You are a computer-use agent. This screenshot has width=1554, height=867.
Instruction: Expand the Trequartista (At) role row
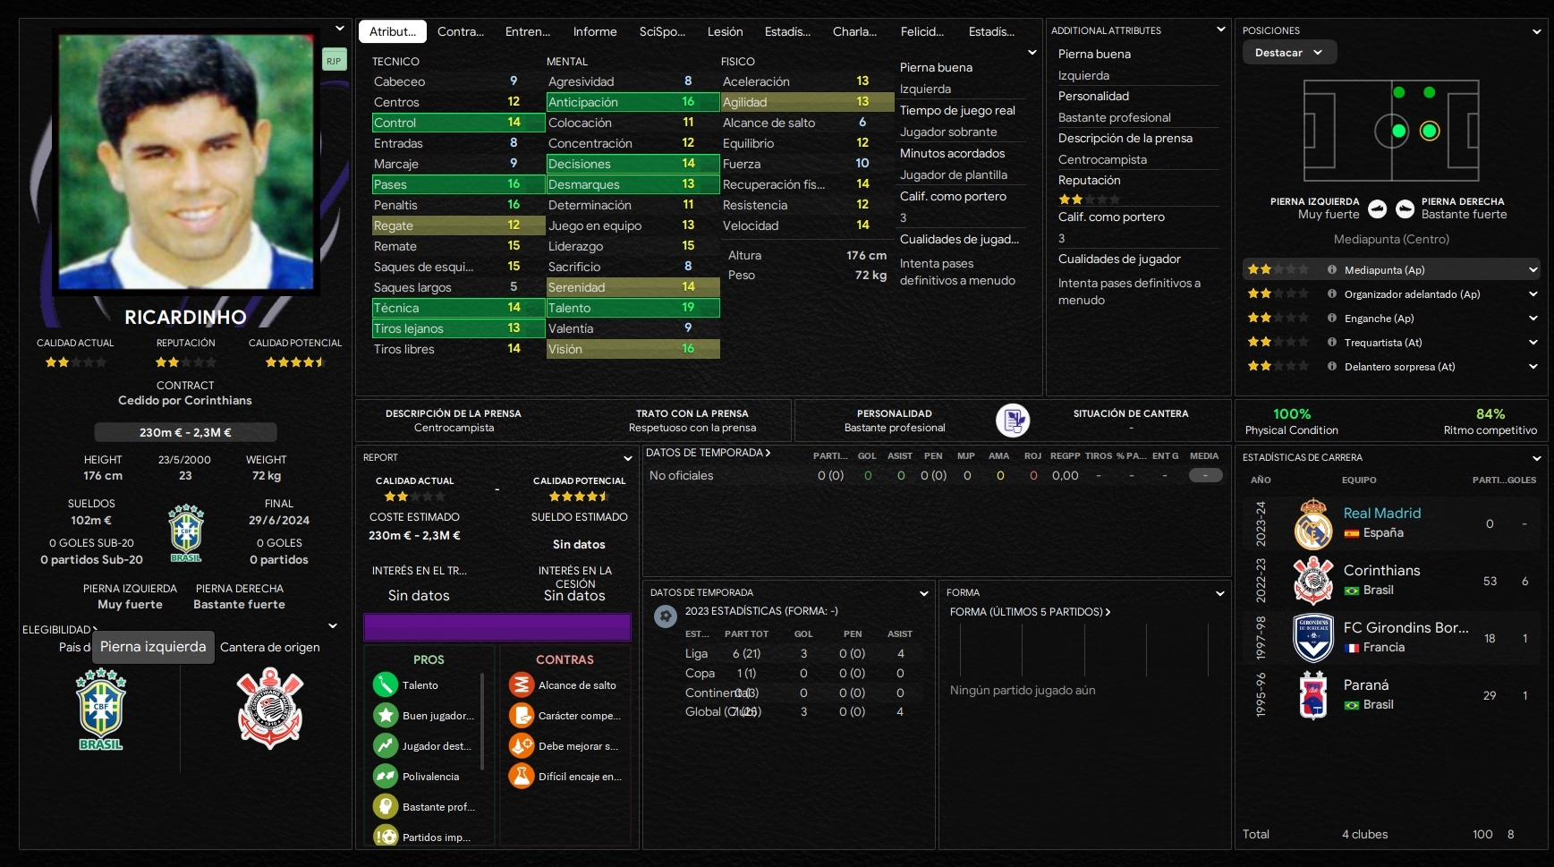pyautogui.click(x=1533, y=342)
